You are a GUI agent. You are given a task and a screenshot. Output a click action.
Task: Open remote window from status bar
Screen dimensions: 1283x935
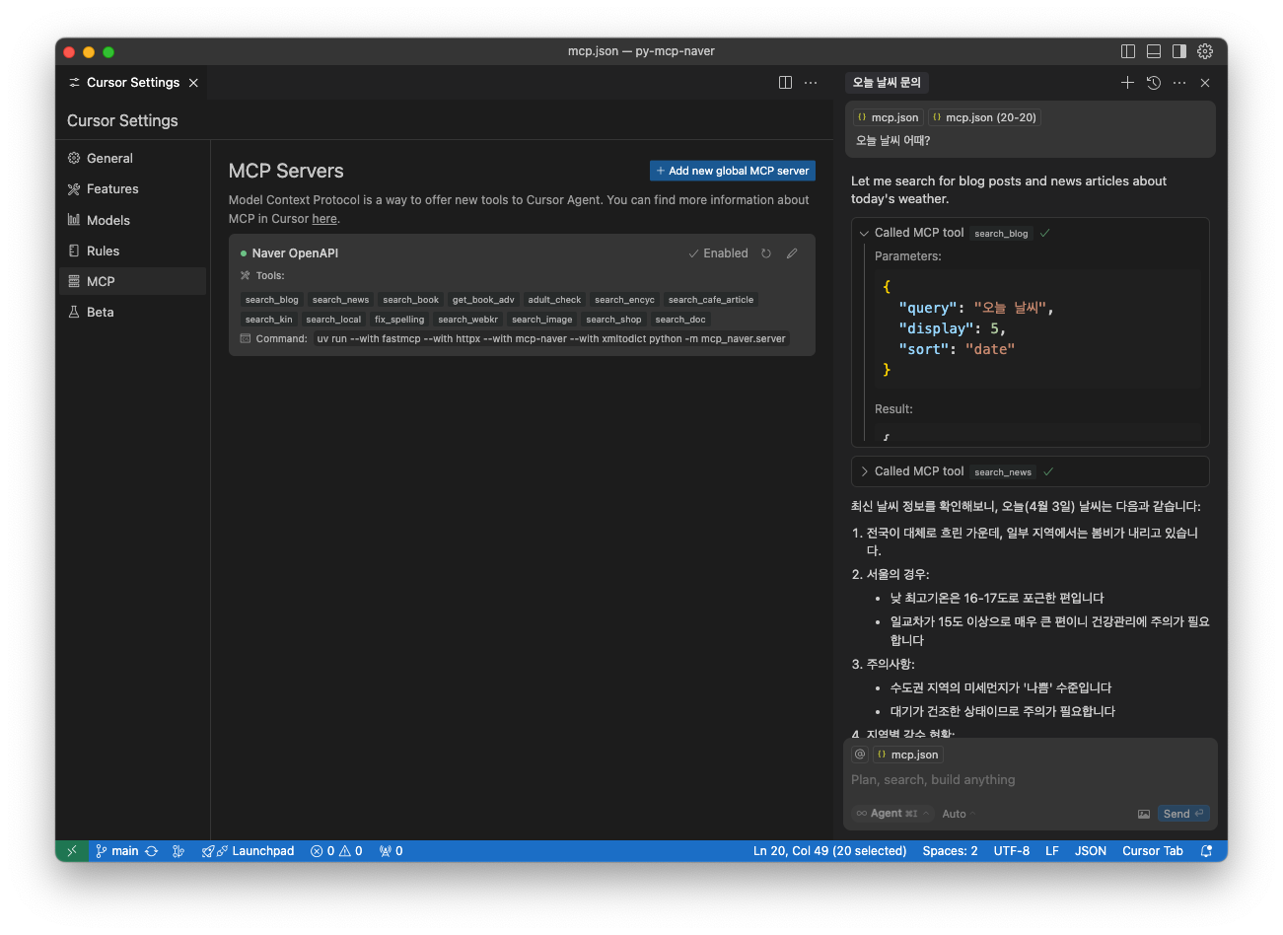click(72, 851)
